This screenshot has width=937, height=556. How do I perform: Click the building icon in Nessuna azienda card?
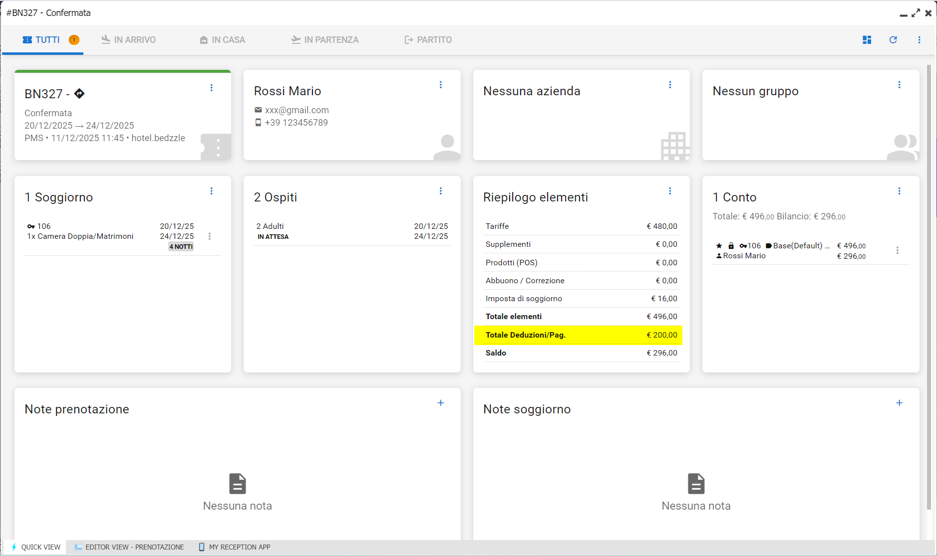coord(675,146)
